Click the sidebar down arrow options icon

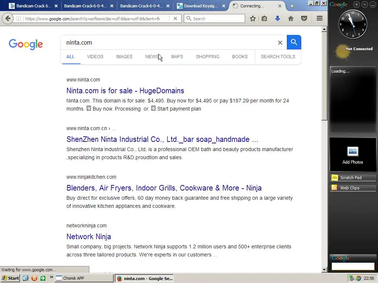(364, 4)
